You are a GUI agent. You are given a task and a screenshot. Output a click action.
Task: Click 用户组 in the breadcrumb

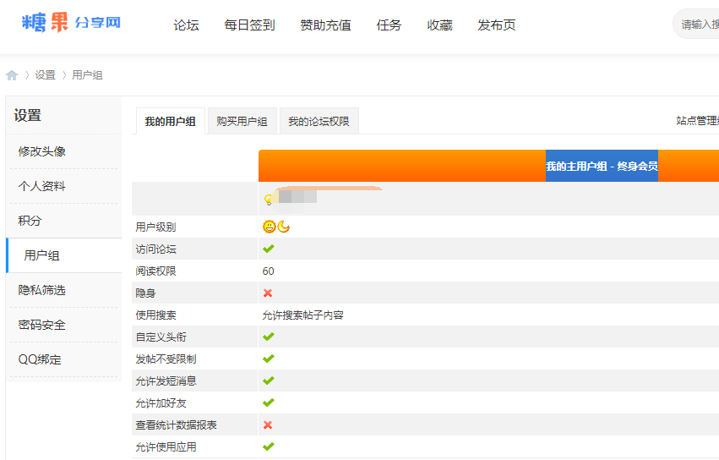click(x=87, y=75)
